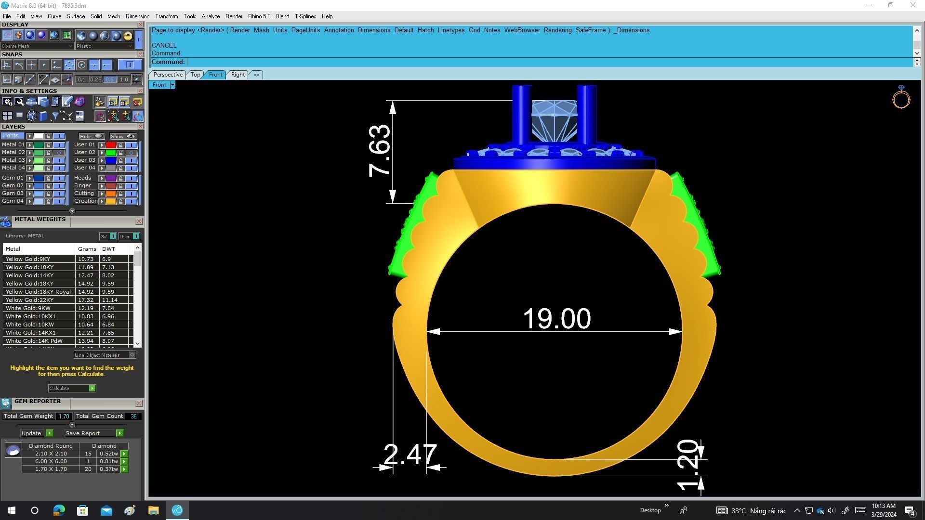Click the Finger layer color swatch

pos(111,186)
